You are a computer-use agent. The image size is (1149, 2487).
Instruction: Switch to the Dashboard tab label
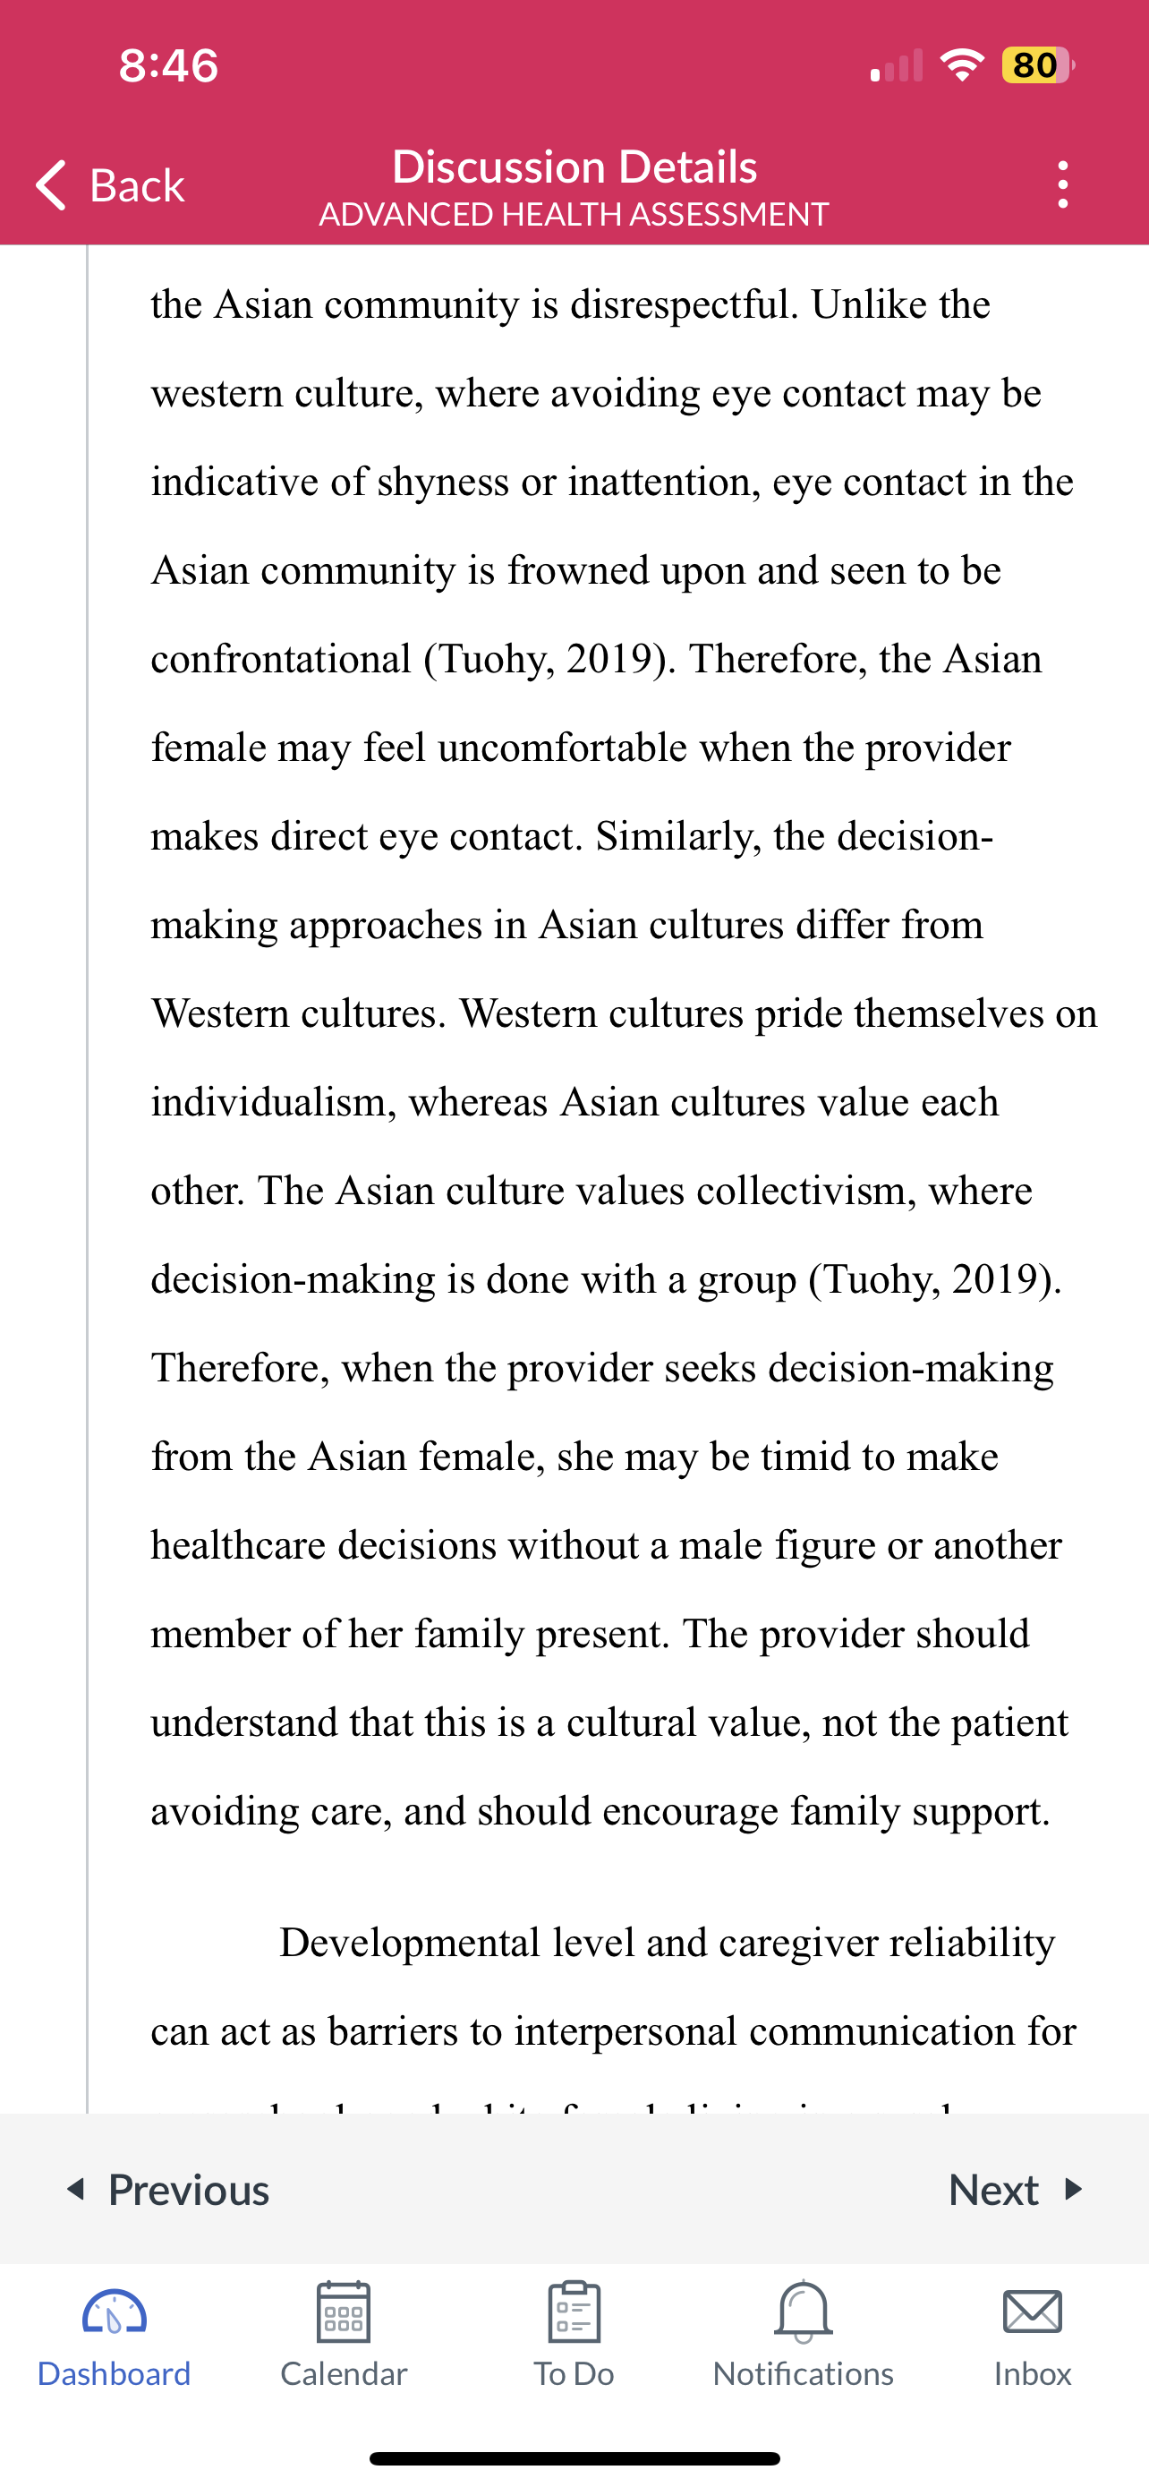click(114, 2373)
